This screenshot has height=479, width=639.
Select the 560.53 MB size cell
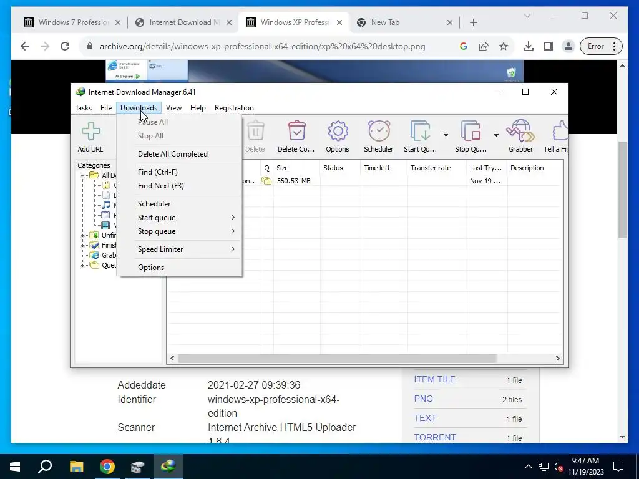click(293, 181)
